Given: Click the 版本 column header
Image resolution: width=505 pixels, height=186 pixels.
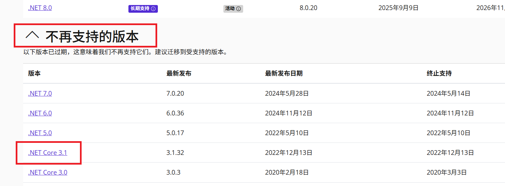Looking at the screenshot, I should click(x=34, y=73).
